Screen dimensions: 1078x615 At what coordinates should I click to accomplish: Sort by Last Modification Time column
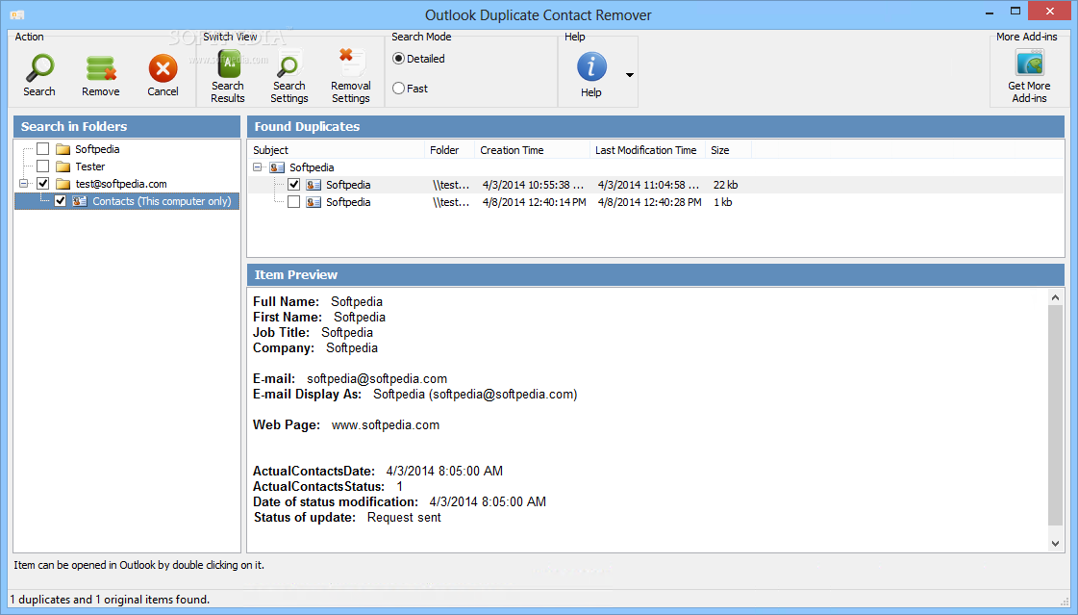647,150
